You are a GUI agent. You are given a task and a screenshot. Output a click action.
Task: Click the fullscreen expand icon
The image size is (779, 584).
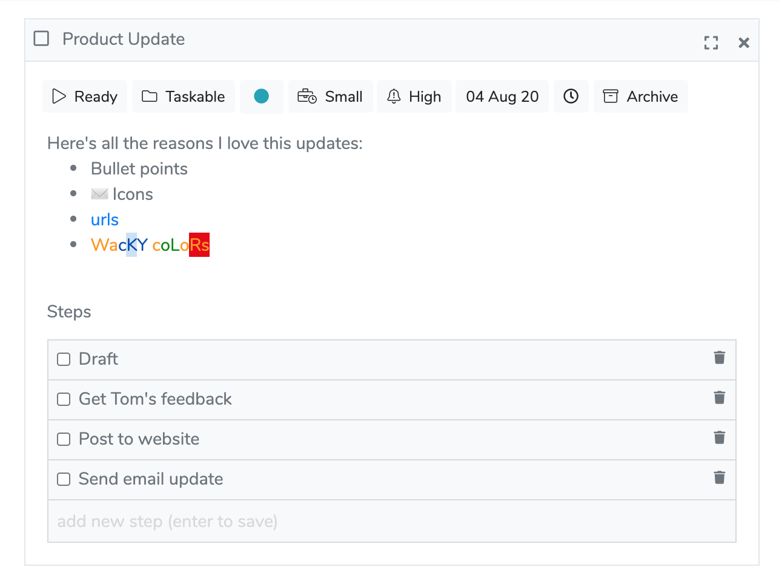[711, 42]
